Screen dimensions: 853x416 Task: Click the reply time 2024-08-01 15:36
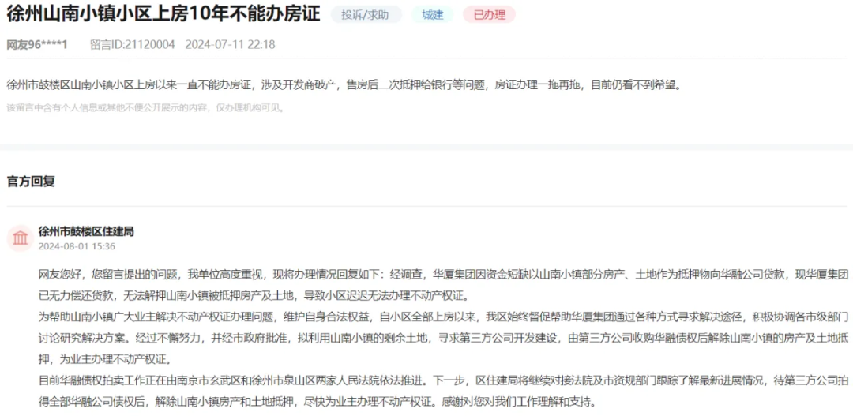[x=77, y=246]
